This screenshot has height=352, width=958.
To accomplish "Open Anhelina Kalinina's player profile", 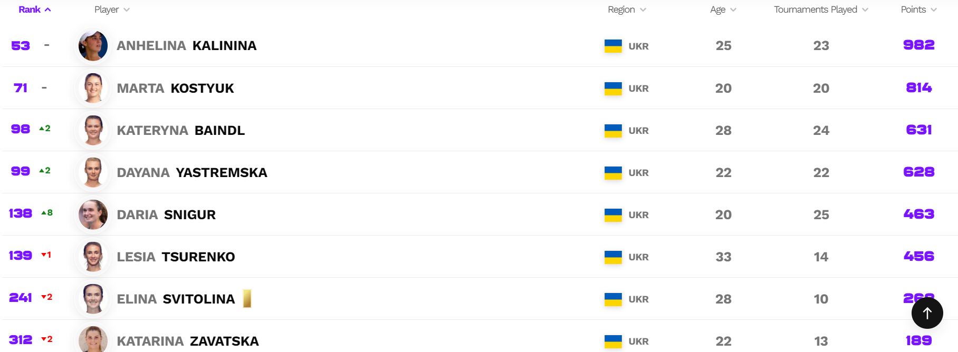I will point(186,46).
